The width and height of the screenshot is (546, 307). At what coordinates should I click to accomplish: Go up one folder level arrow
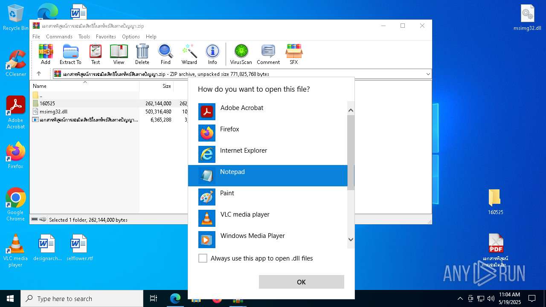(x=39, y=74)
